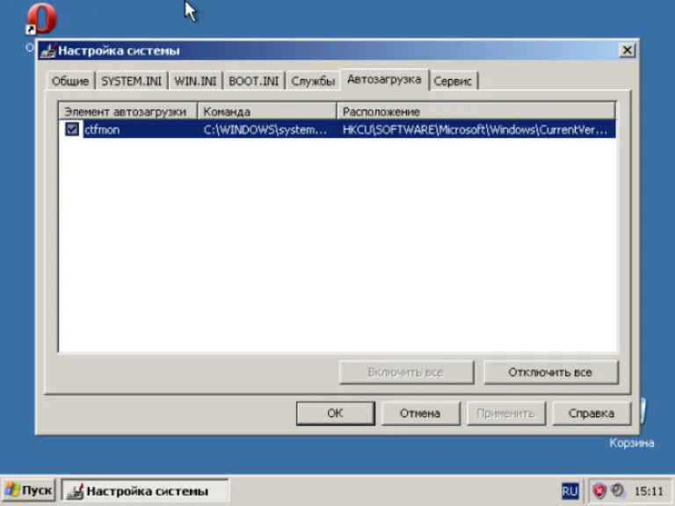Click the 15:11 clock

pyautogui.click(x=649, y=491)
